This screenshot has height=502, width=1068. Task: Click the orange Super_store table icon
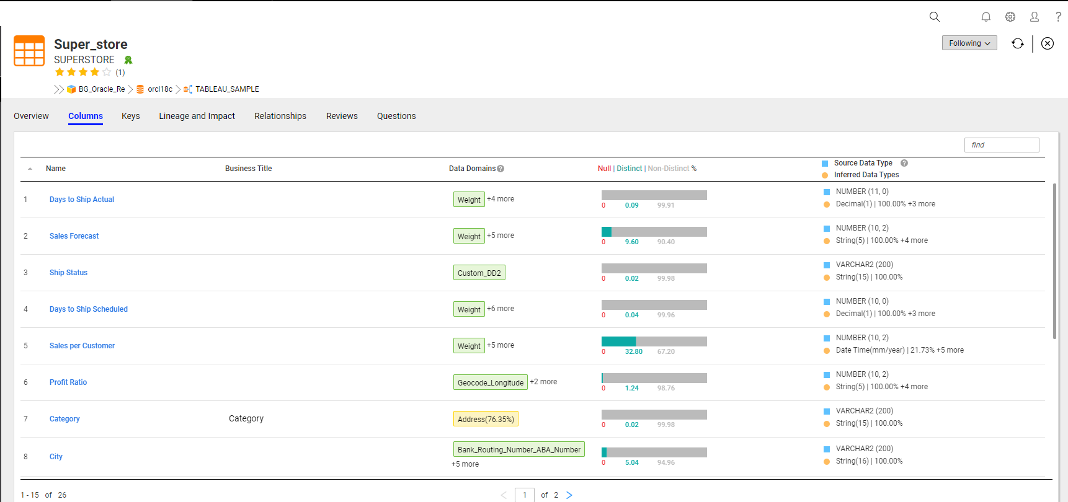click(29, 51)
